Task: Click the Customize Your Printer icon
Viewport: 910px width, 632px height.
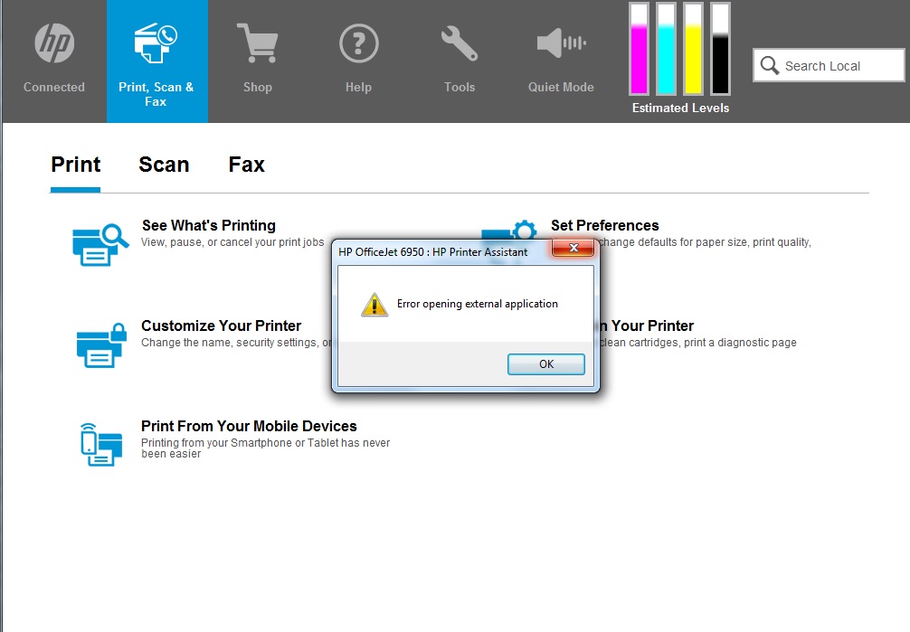Action: 101,345
